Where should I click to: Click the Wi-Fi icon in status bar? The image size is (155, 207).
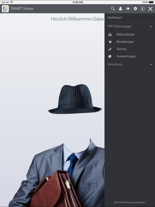(x=12, y=2)
